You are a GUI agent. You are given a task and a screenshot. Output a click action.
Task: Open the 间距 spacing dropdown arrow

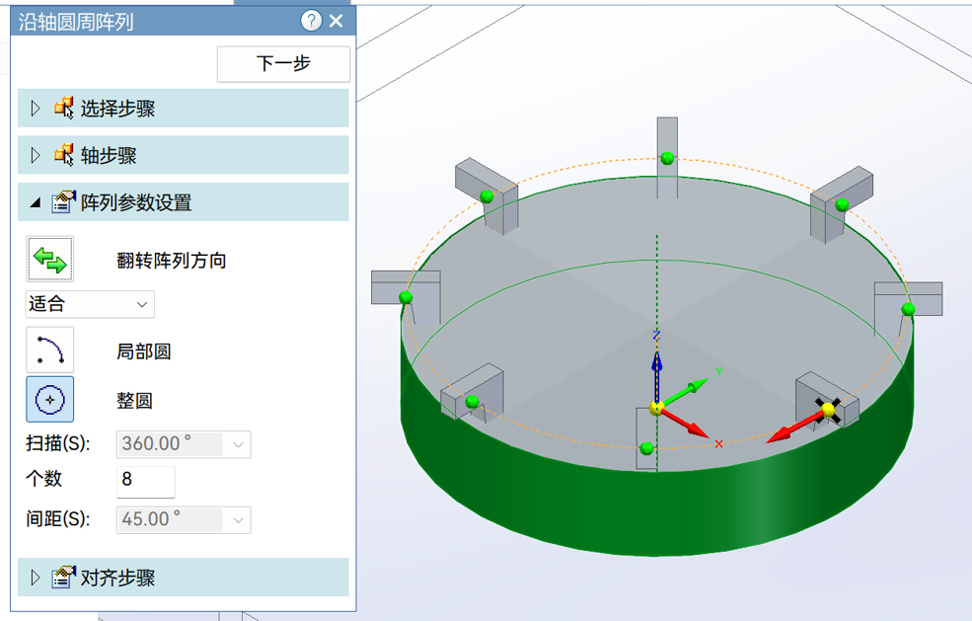pyautogui.click(x=238, y=519)
